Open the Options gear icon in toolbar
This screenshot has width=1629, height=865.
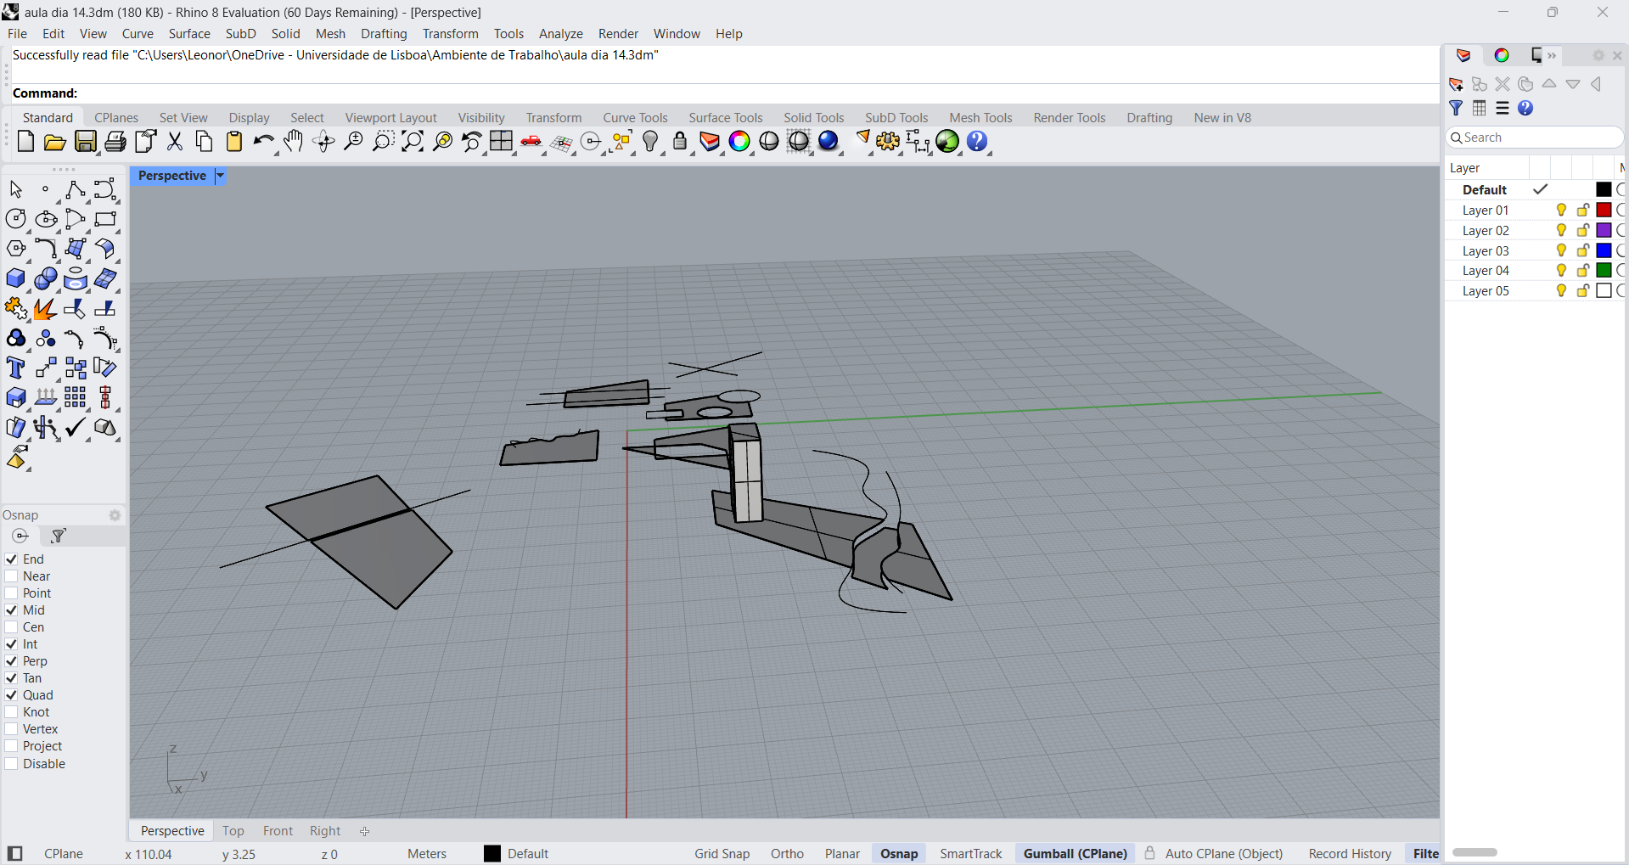click(x=888, y=142)
